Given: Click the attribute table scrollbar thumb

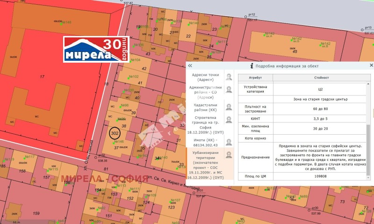Looking at the screenshot, I should [x=367, y=150].
